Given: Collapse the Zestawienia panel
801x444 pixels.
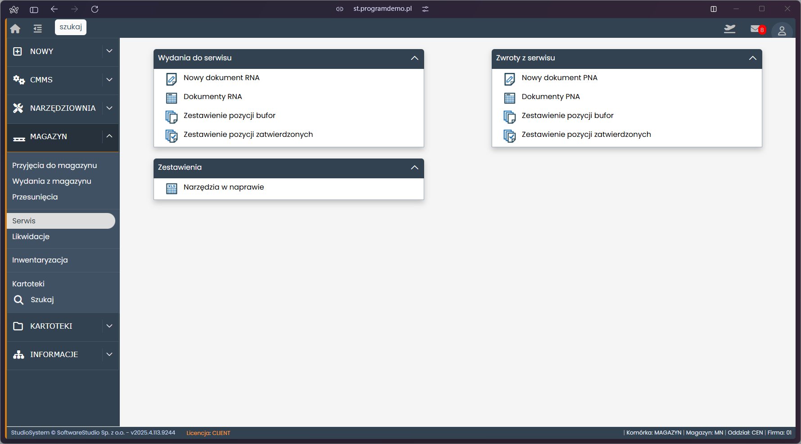Looking at the screenshot, I should tap(414, 168).
